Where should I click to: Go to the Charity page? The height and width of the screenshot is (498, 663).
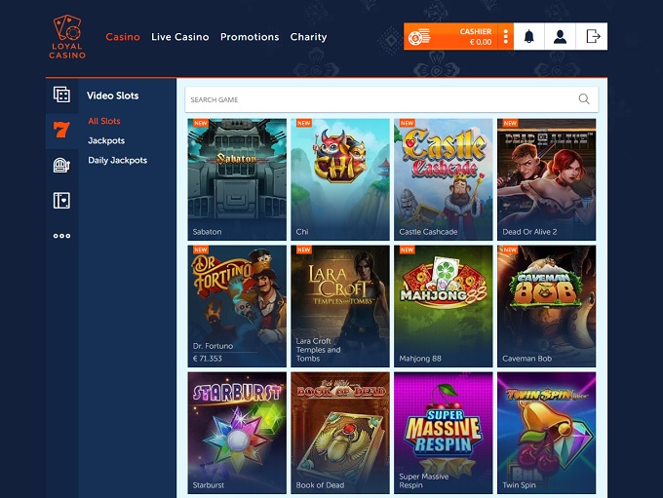click(x=308, y=37)
